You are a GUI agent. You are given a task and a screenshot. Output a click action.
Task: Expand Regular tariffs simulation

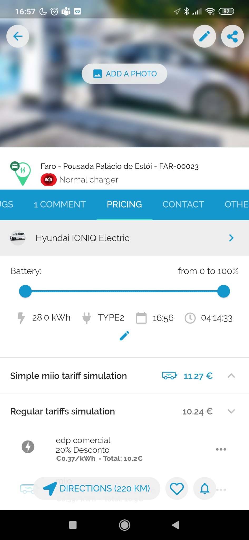(x=231, y=411)
